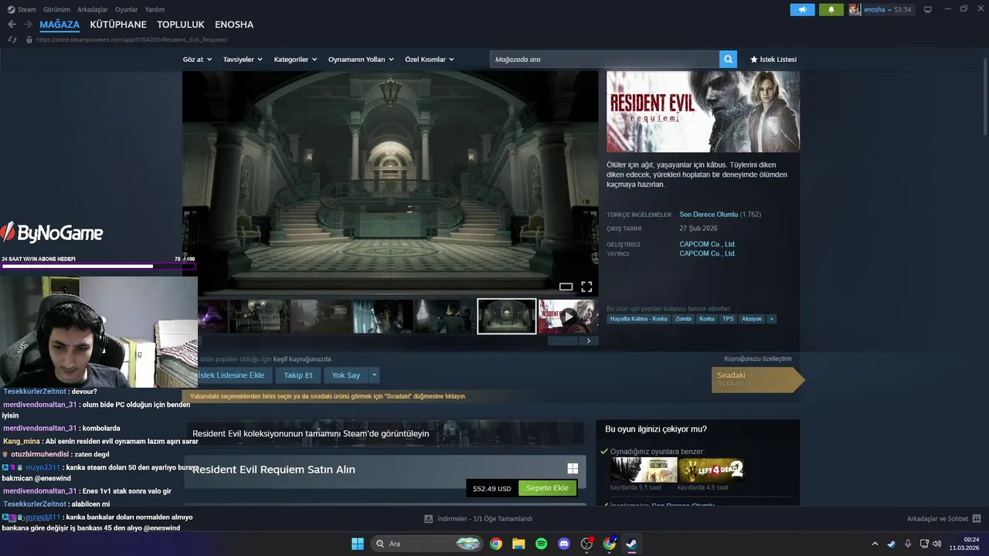Viewport: 989px width, 556px height.
Task: Open Son Derece Olumlu reviews link
Action: click(709, 214)
